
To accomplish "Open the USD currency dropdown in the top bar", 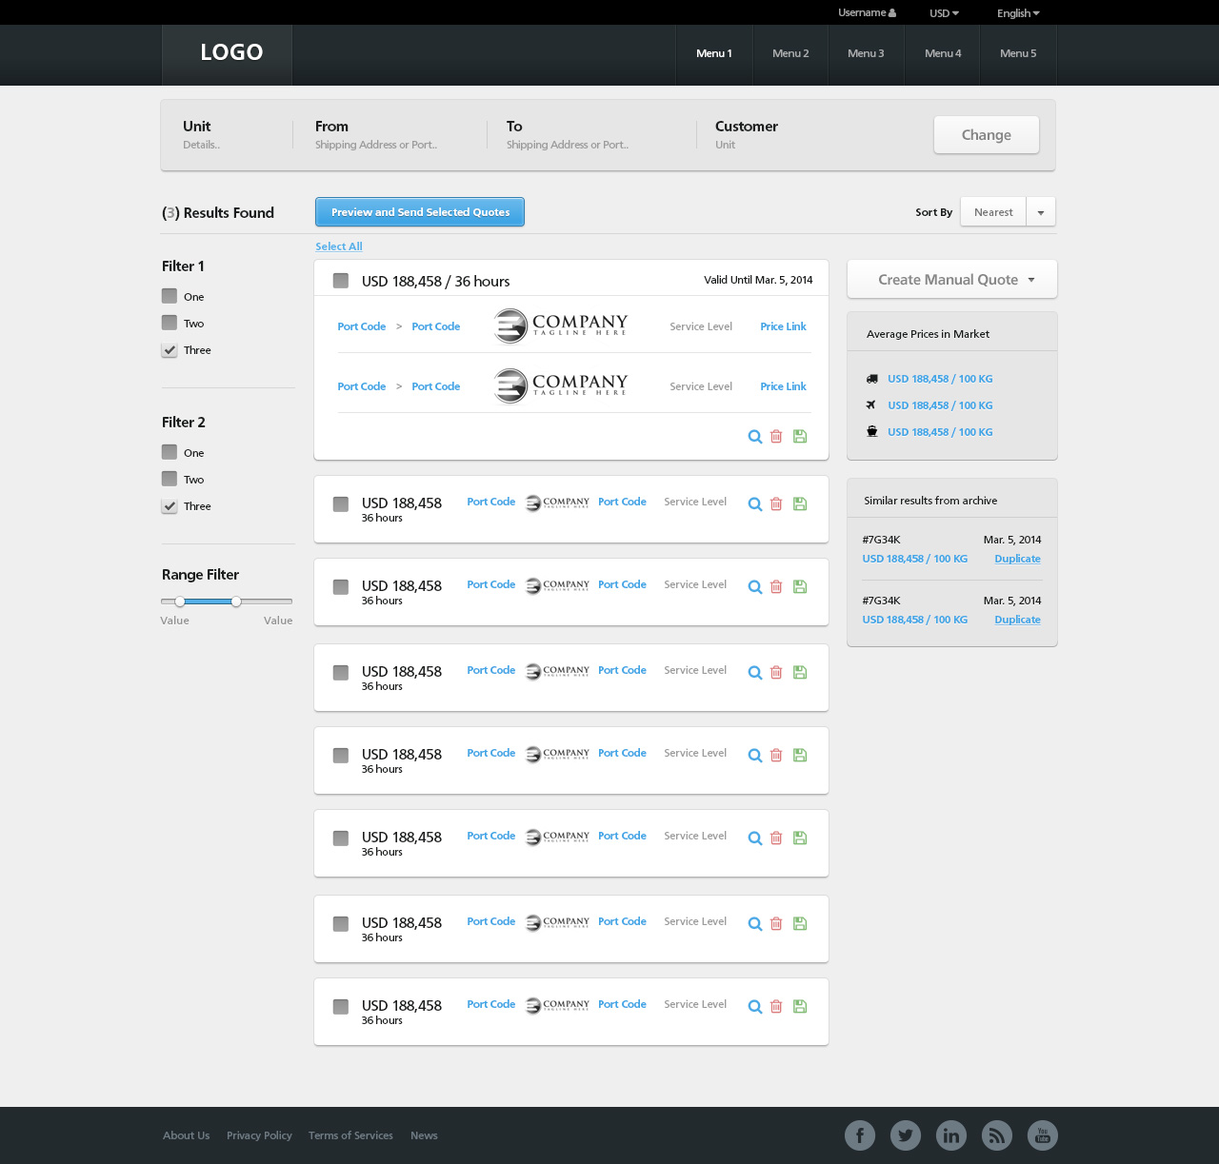I will (944, 13).
